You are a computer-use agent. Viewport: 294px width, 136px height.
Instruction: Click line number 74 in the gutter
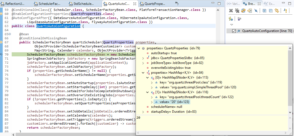[6, 71]
